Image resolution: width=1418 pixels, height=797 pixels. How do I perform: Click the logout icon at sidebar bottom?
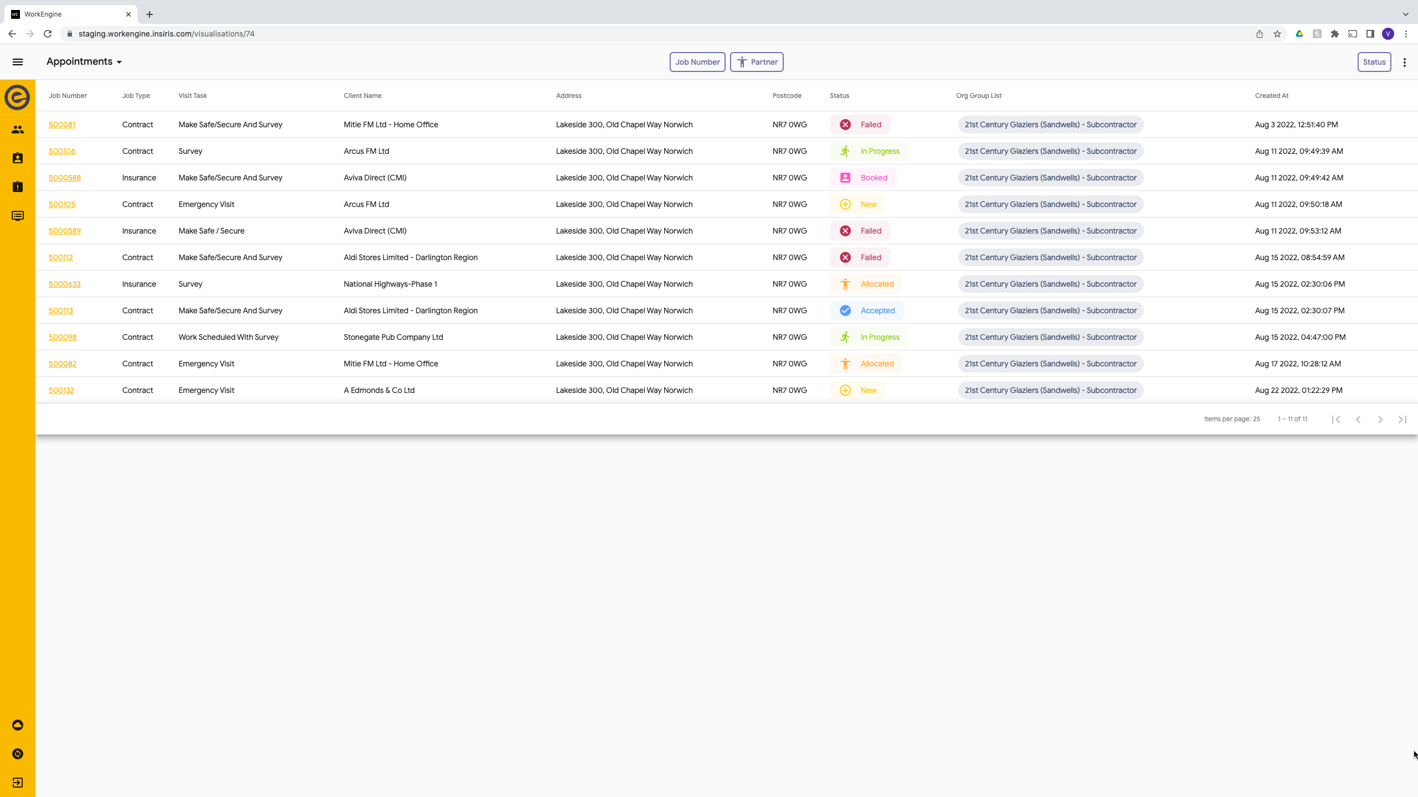[x=18, y=783]
